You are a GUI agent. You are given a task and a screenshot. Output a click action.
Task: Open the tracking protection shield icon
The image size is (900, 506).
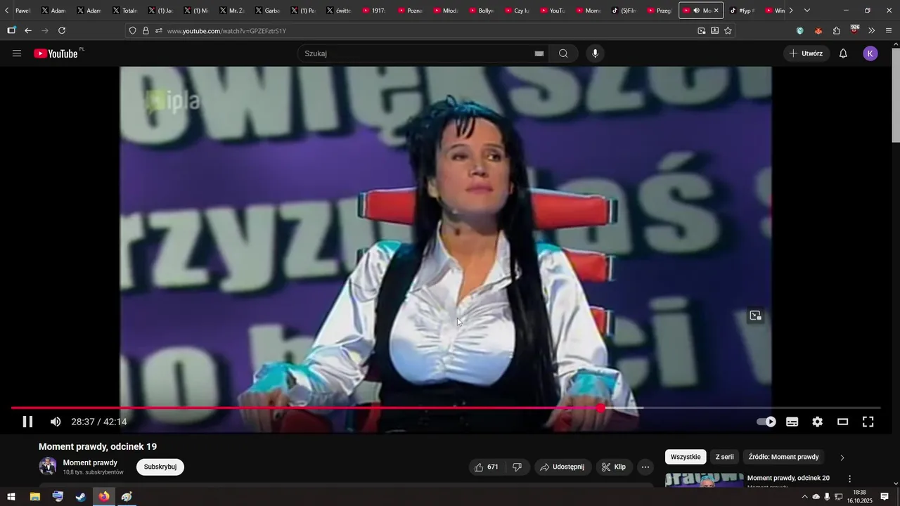pyautogui.click(x=132, y=31)
